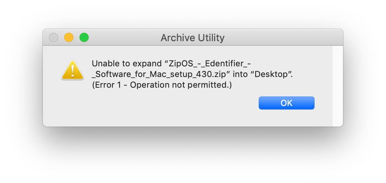Click the blank dialog area below OK button
The width and height of the screenshot is (386, 183).
tap(286, 118)
